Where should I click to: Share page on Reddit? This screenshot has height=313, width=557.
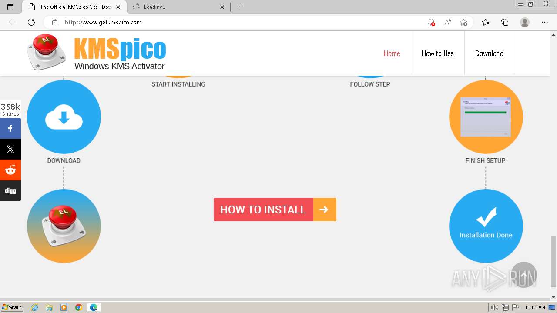point(10,170)
